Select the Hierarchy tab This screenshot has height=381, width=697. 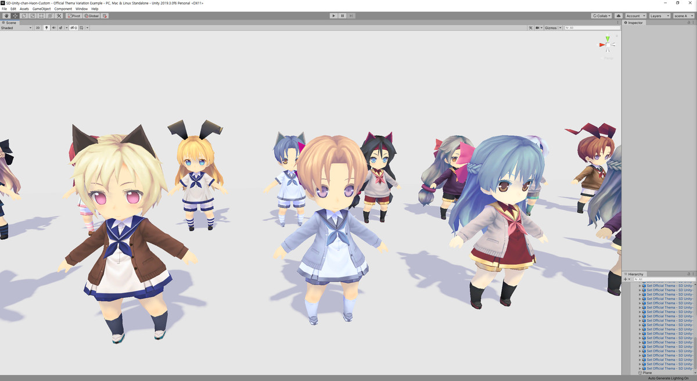pyautogui.click(x=634, y=274)
